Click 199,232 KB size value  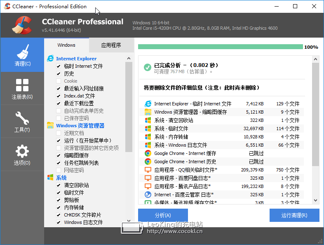(253, 187)
